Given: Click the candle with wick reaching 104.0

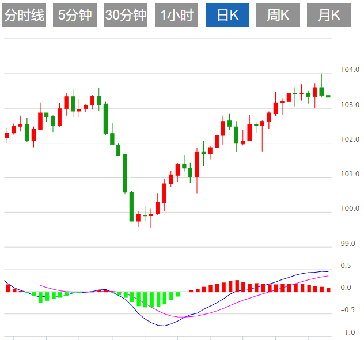Looking at the screenshot, I should coord(321,91).
